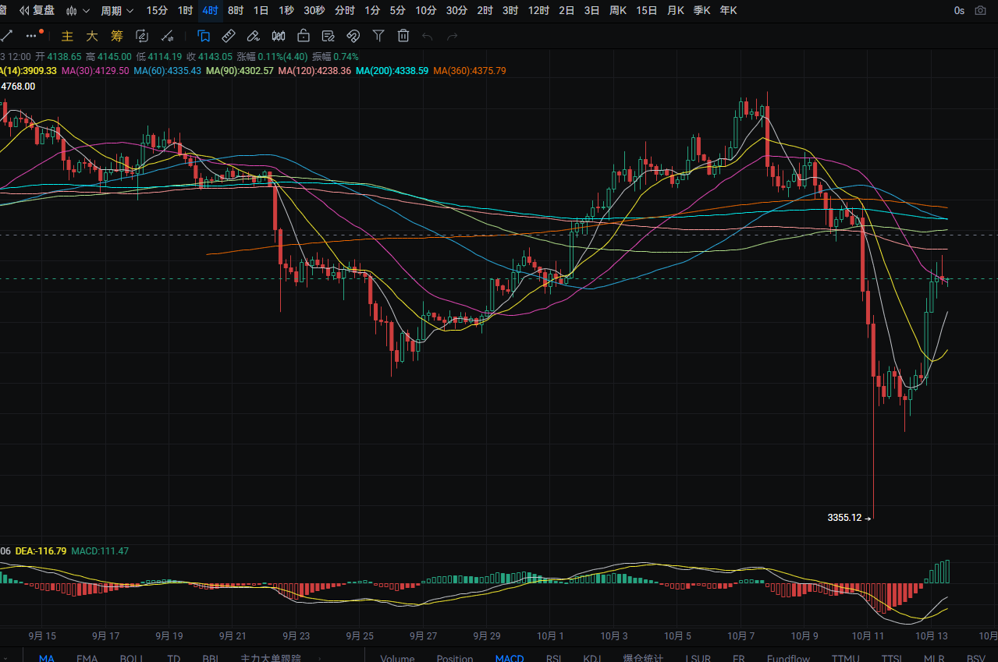Open the candlestick chart type dropdown
This screenshot has height=662, width=998.
76,11
